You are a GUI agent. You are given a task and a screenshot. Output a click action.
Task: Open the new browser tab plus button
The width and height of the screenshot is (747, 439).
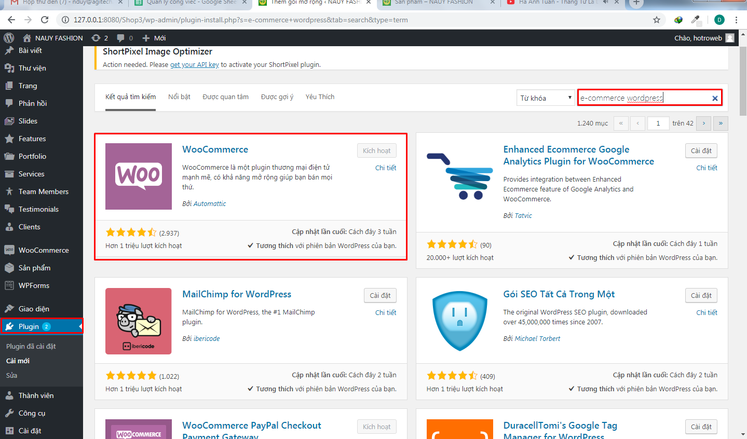(x=636, y=3)
